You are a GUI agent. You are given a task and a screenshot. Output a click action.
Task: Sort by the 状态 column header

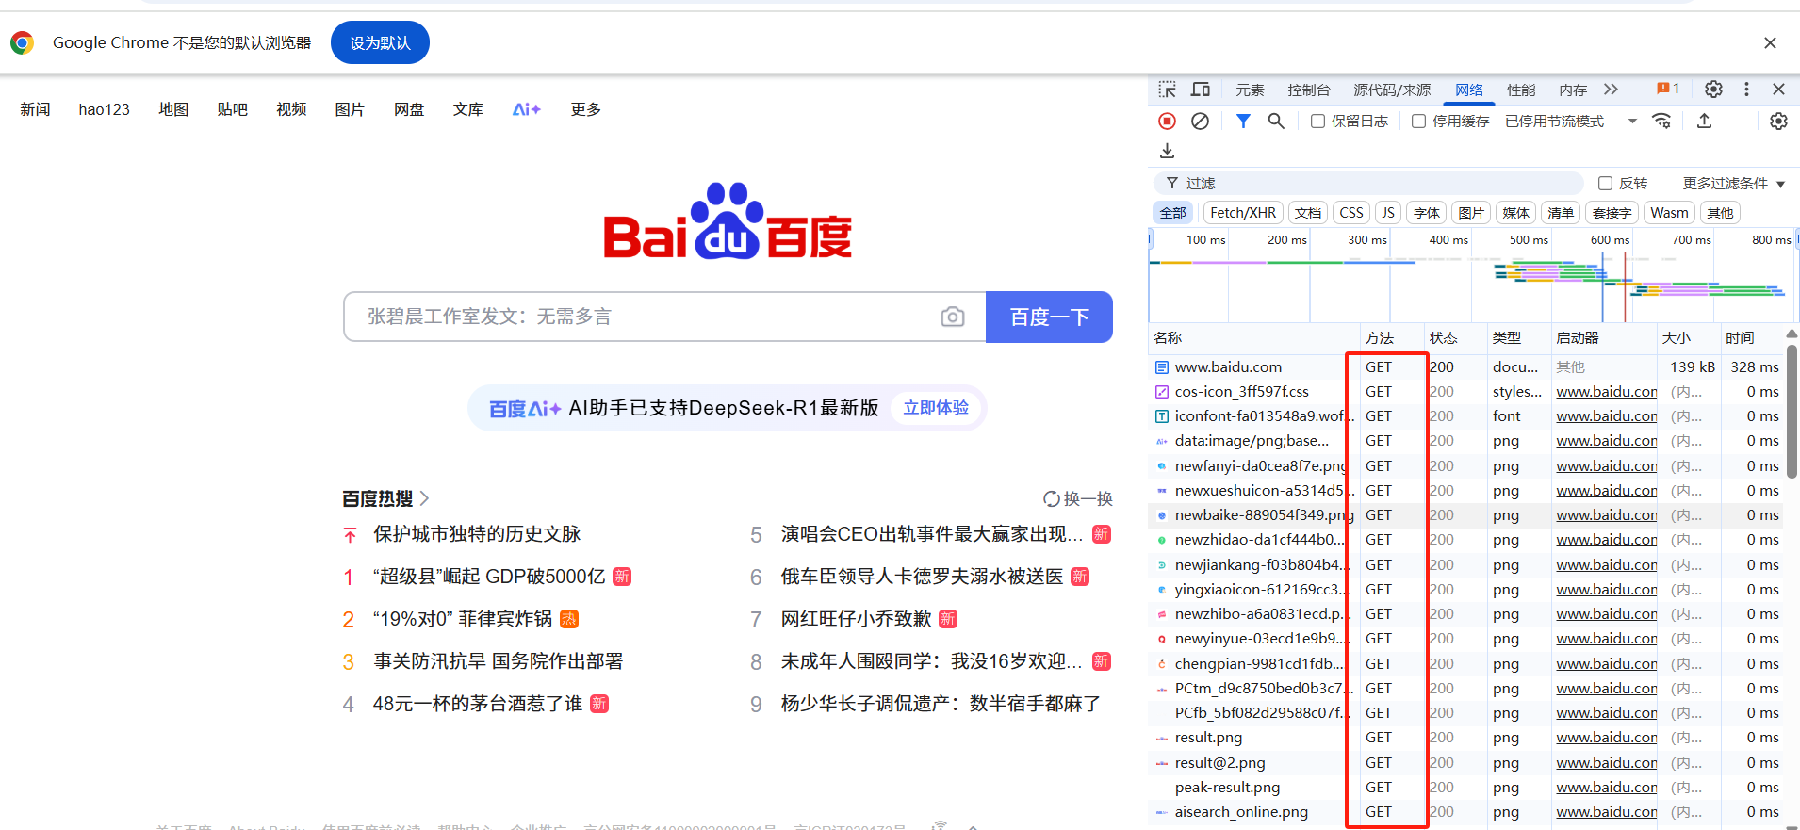[x=1454, y=337]
